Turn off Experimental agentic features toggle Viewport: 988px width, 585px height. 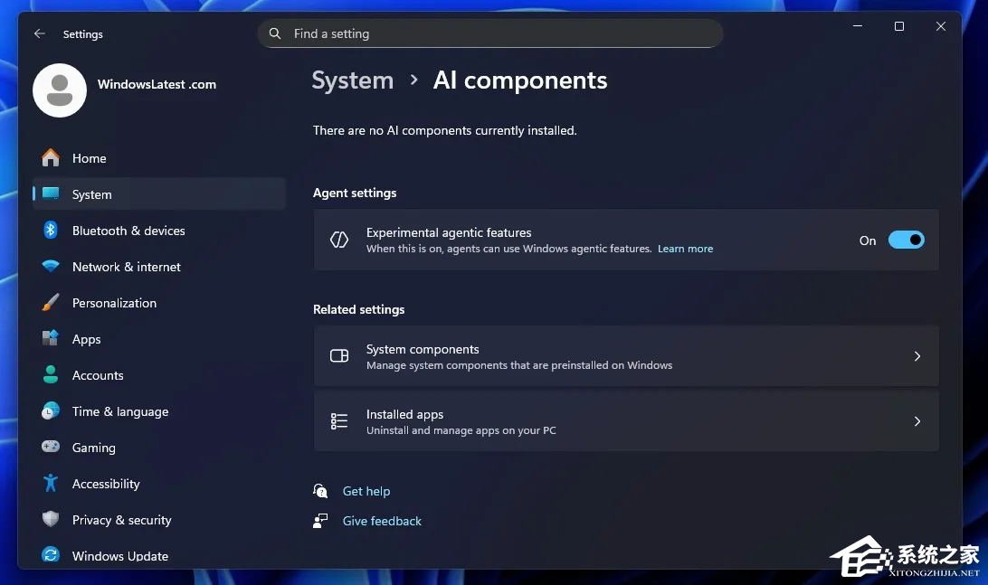(x=906, y=240)
